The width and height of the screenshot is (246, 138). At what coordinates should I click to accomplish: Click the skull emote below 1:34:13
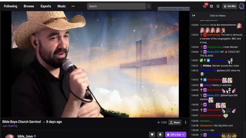(x=202, y=74)
